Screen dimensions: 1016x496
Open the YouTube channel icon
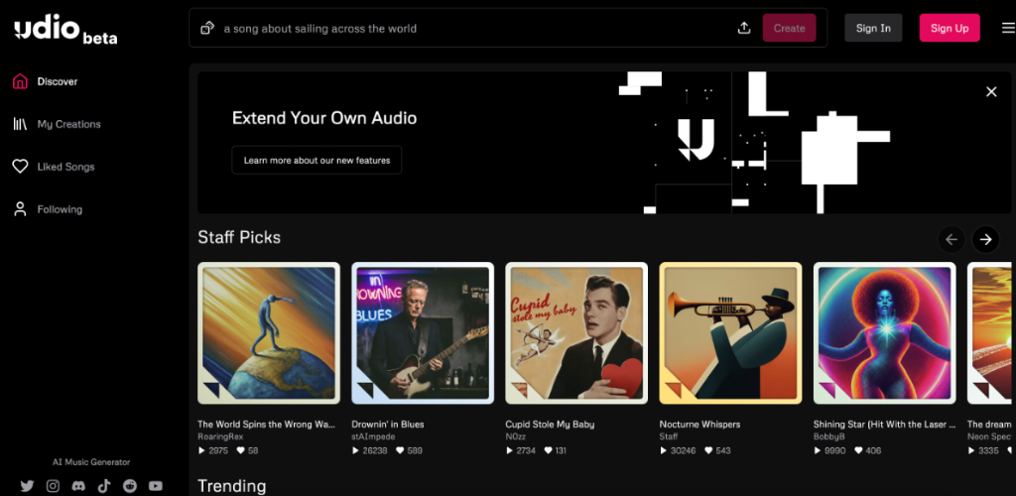pyautogui.click(x=156, y=485)
